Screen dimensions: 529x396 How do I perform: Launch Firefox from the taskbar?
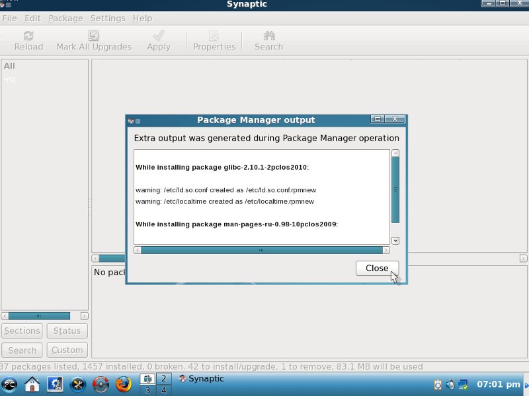coord(123,384)
